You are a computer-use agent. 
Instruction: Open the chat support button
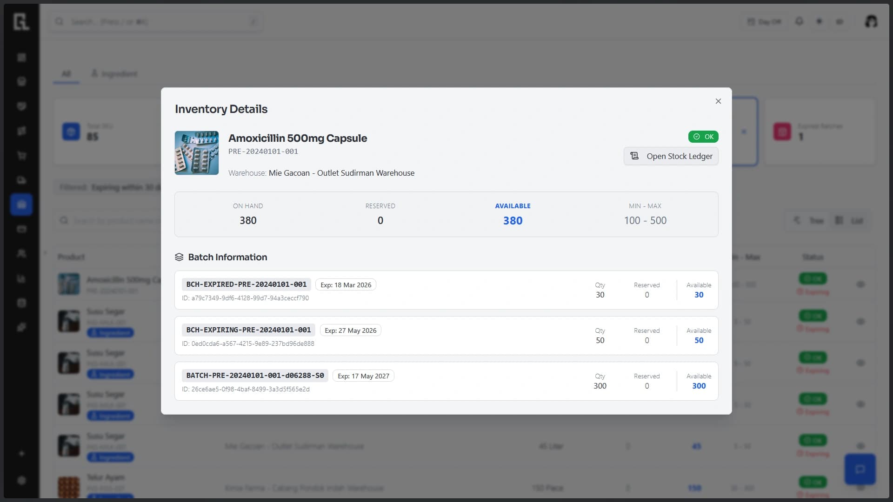(860, 469)
